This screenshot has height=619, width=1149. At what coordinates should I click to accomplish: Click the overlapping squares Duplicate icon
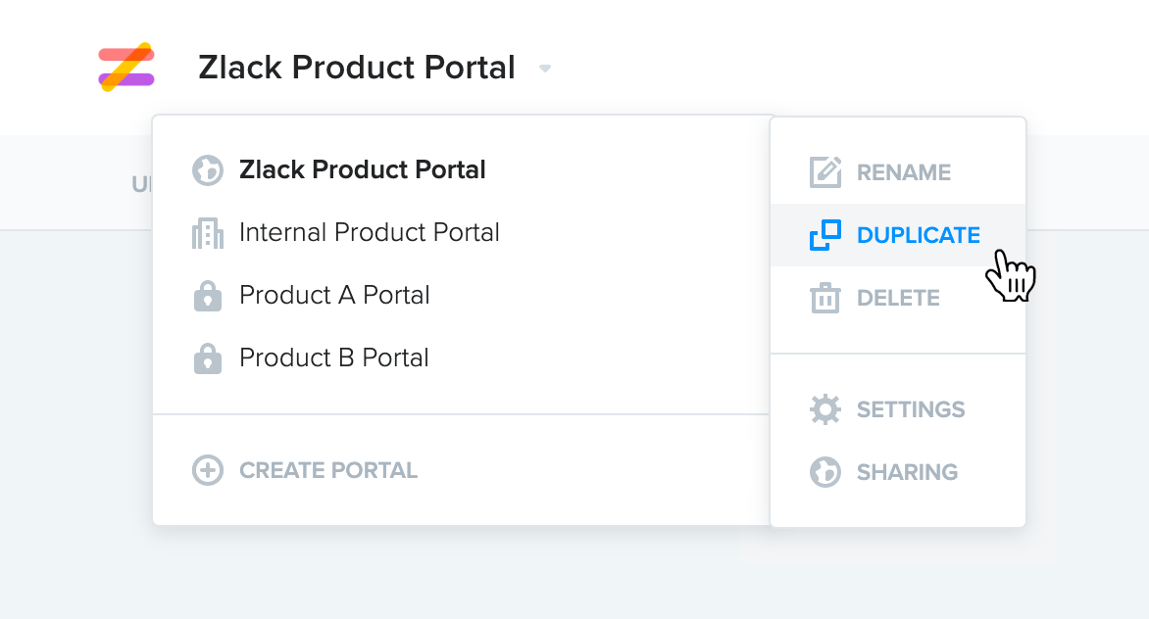(x=825, y=235)
